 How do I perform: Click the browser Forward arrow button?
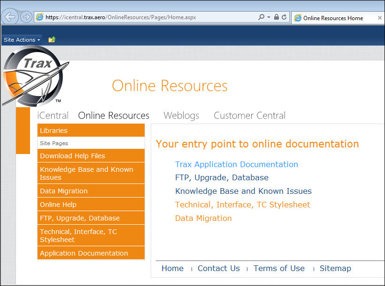click(26, 17)
